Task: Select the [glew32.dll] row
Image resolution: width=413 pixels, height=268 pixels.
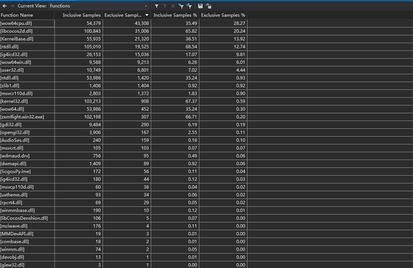Action: 123,265
